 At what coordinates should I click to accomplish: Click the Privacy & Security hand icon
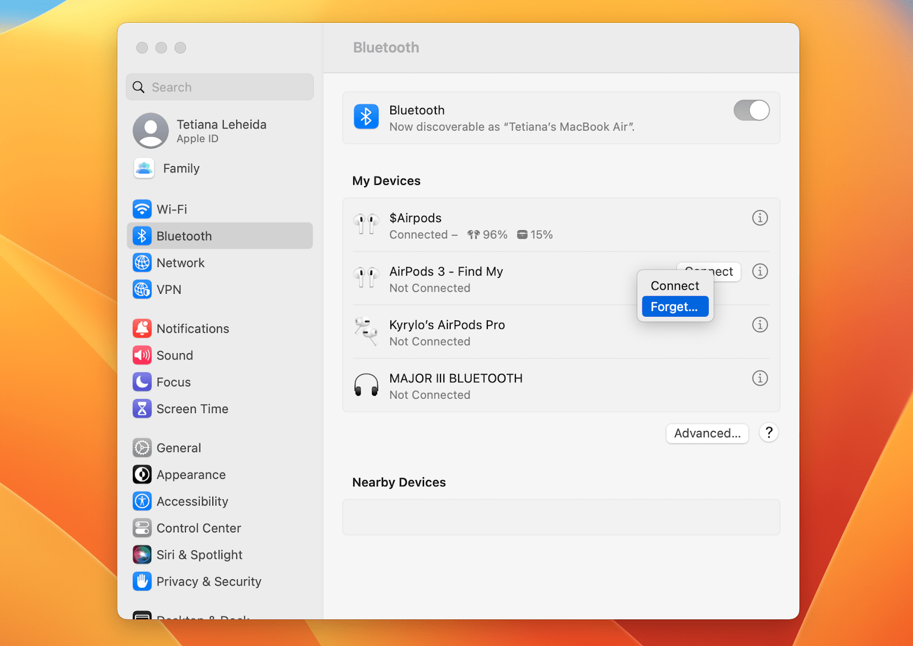click(x=142, y=581)
